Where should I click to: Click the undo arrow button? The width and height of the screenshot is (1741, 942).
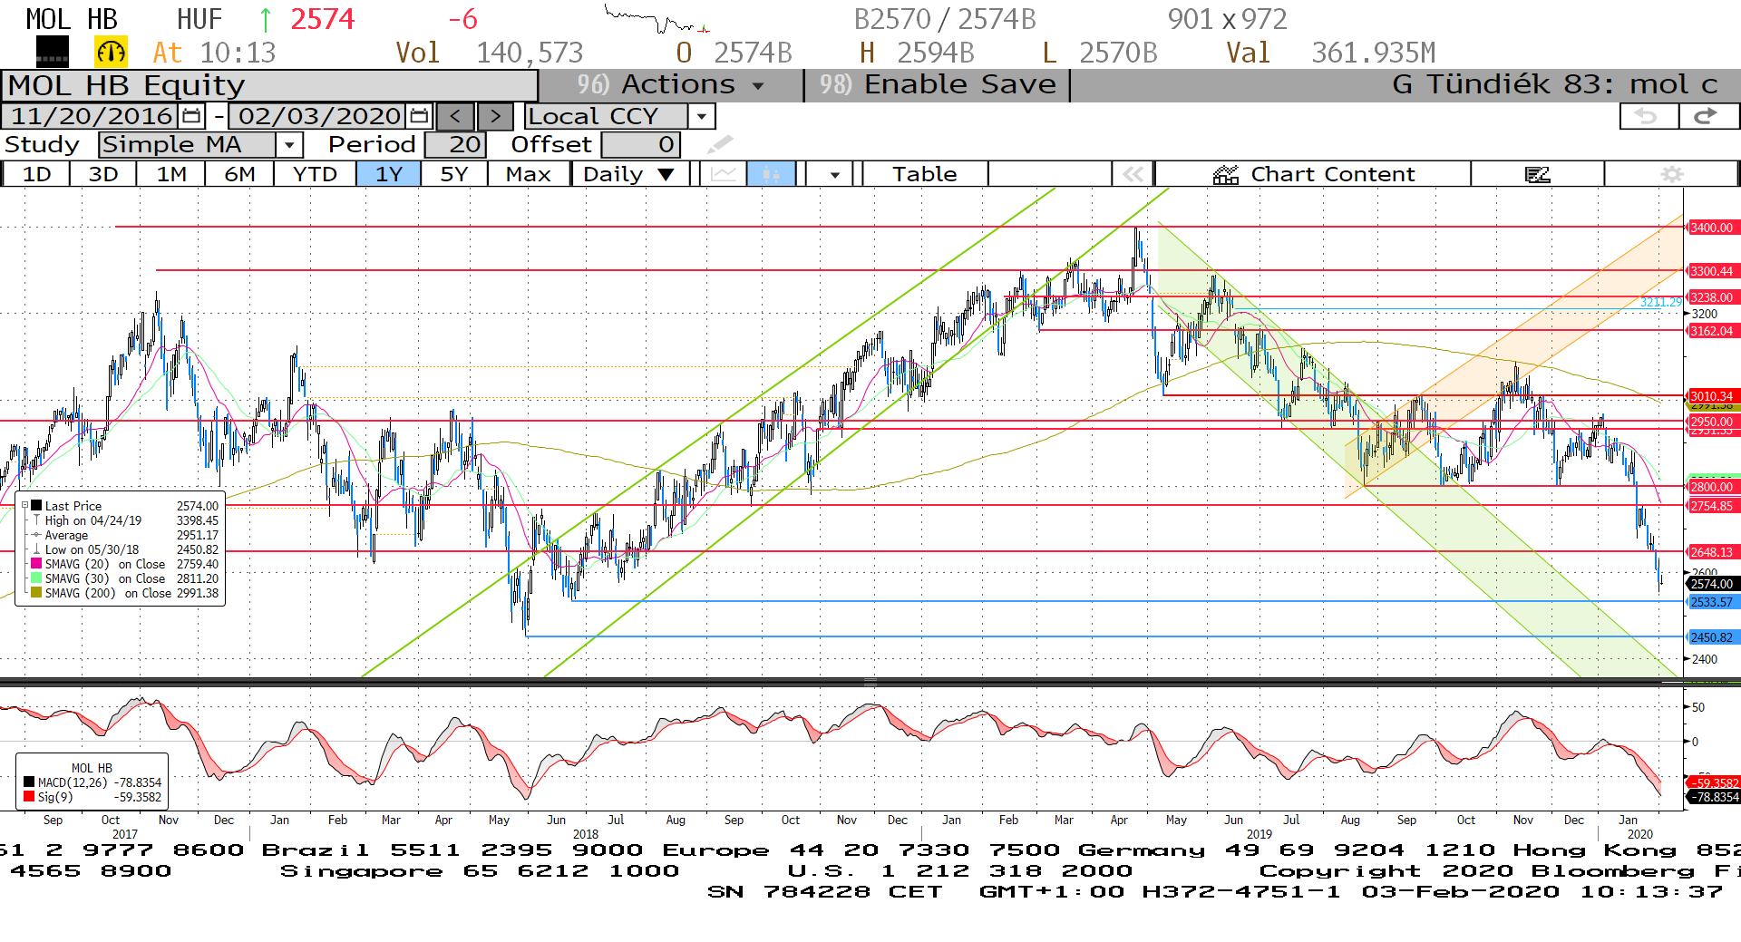pos(1648,116)
